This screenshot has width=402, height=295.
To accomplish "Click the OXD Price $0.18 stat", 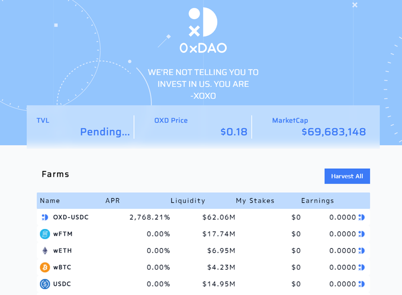I will [x=234, y=132].
